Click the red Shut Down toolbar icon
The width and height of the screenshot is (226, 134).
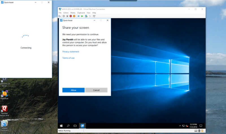click(71, 16)
